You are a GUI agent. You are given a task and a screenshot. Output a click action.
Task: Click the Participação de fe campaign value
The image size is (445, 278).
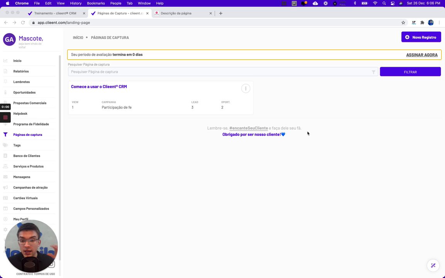[x=117, y=107]
